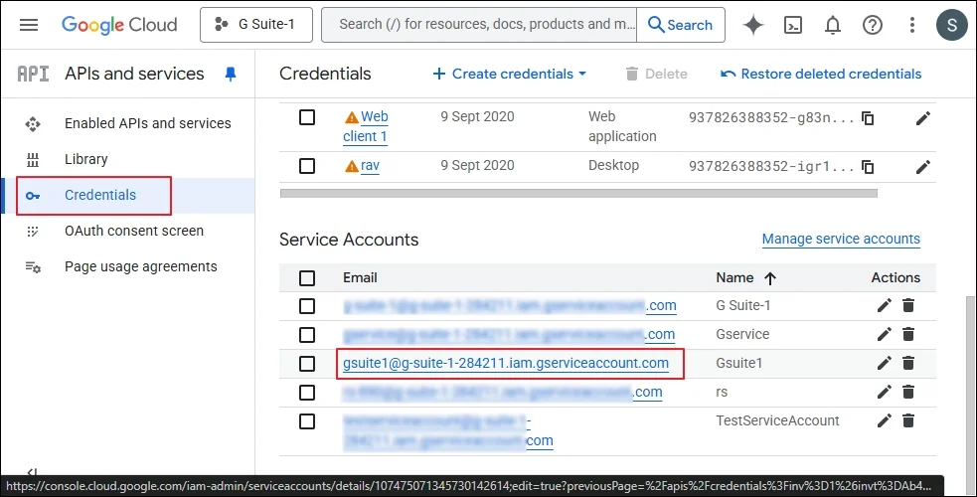The height and width of the screenshot is (497, 977).
Task: Click the horizontal scrollbar of OAuth table
Action: pyautogui.click(x=578, y=193)
